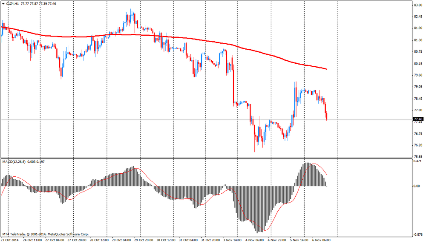
Task: Click the 80.15 price axis label
Action: click(418, 64)
